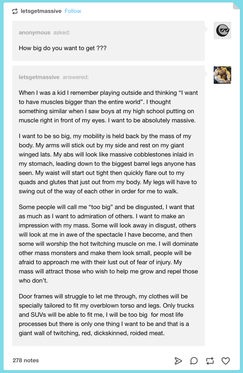
Task: Open the letsgetmassive answerer avatar thumbnail
Action: [222, 75]
